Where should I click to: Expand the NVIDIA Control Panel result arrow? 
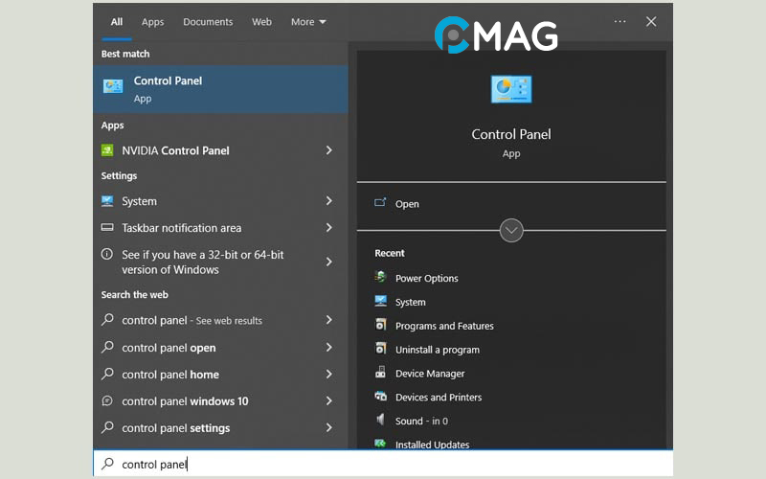point(328,150)
